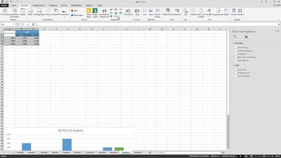Open Empfohlene Diagramme

[104, 13]
